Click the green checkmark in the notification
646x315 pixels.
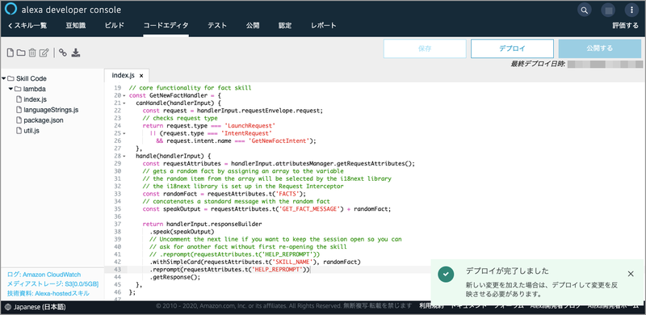coord(447,274)
